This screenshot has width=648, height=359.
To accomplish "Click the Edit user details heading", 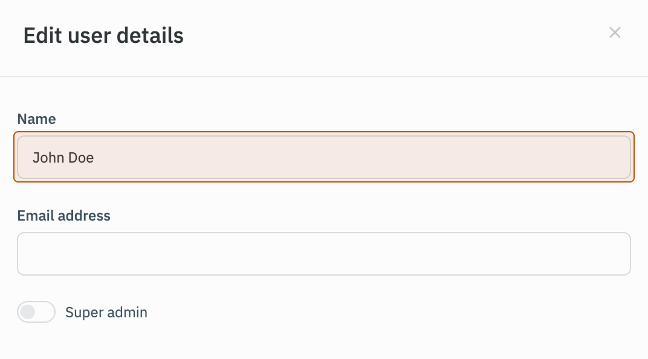I will pyautogui.click(x=103, y=36).
